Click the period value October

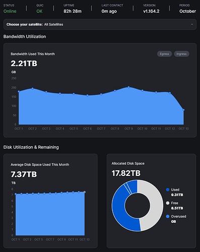click(187, 11)
